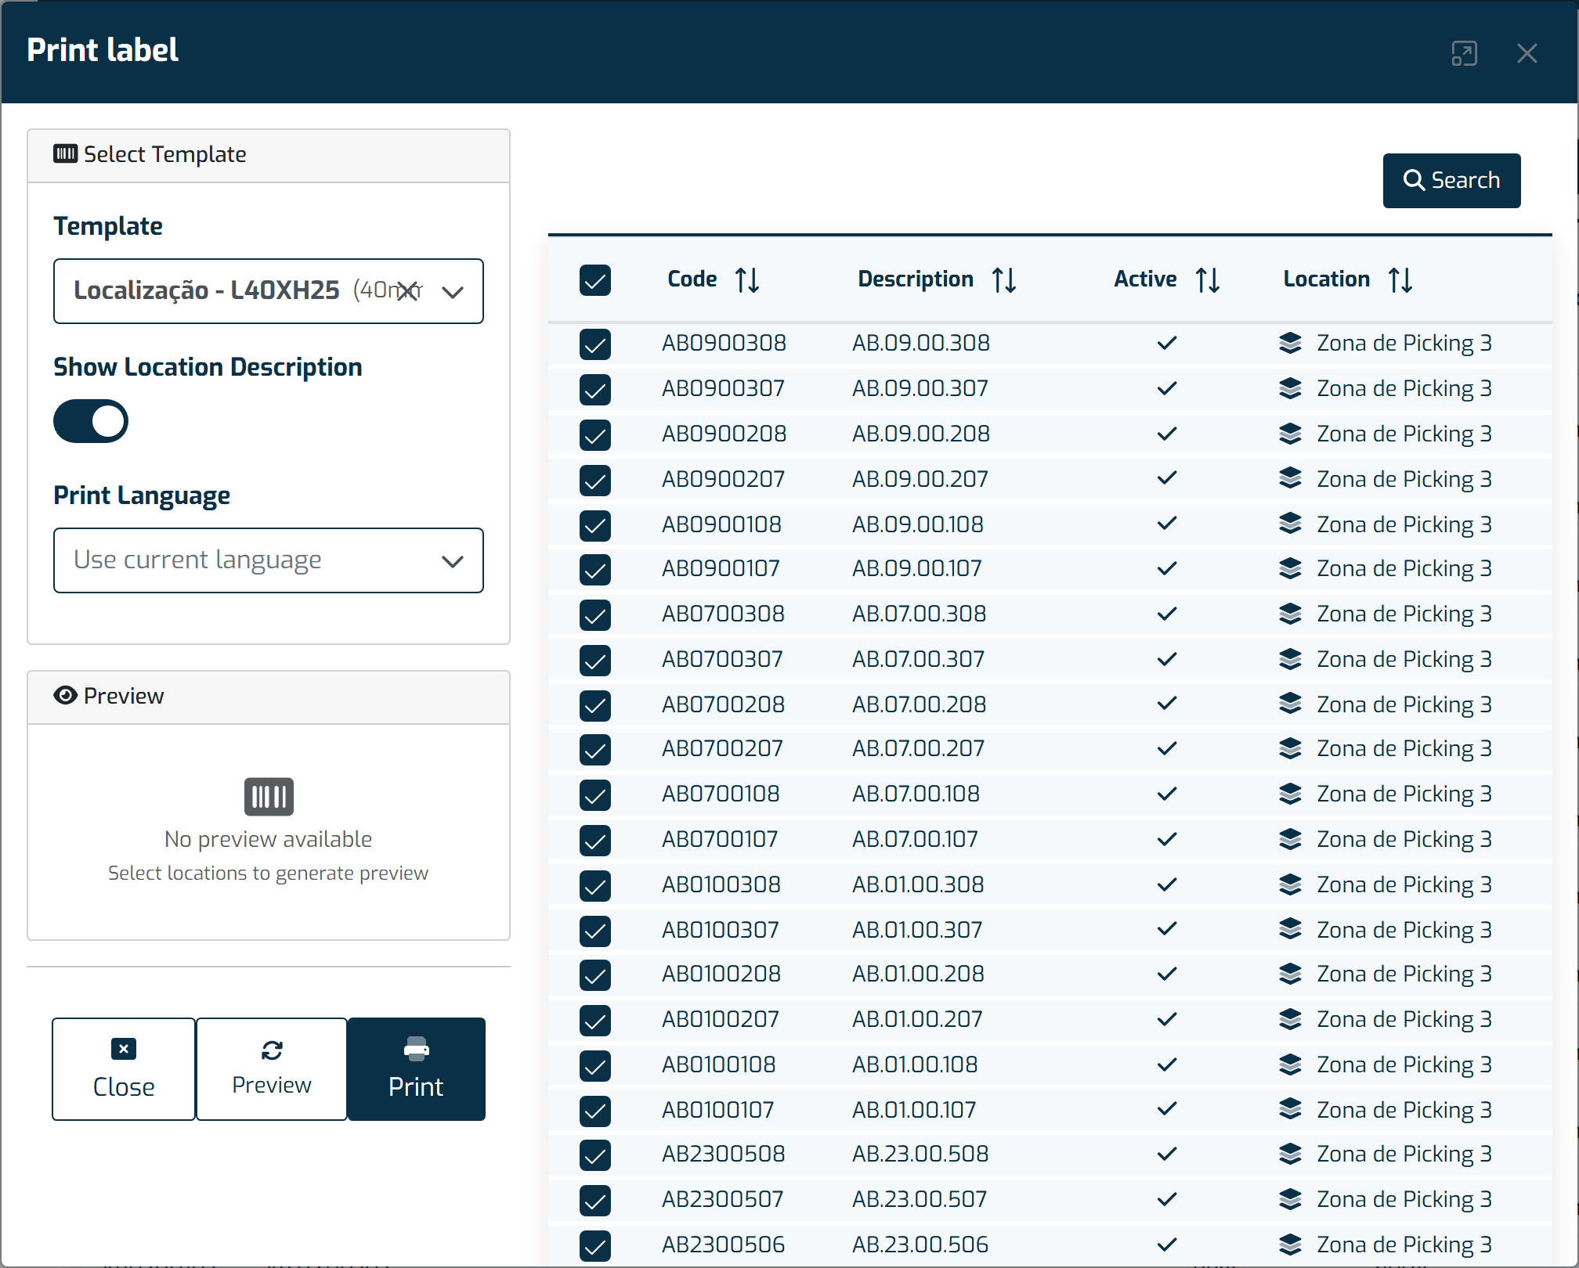Screen dimensions: 1579x1268
Task: Click the Select Template panel header
Action: (x=269, y=155)
